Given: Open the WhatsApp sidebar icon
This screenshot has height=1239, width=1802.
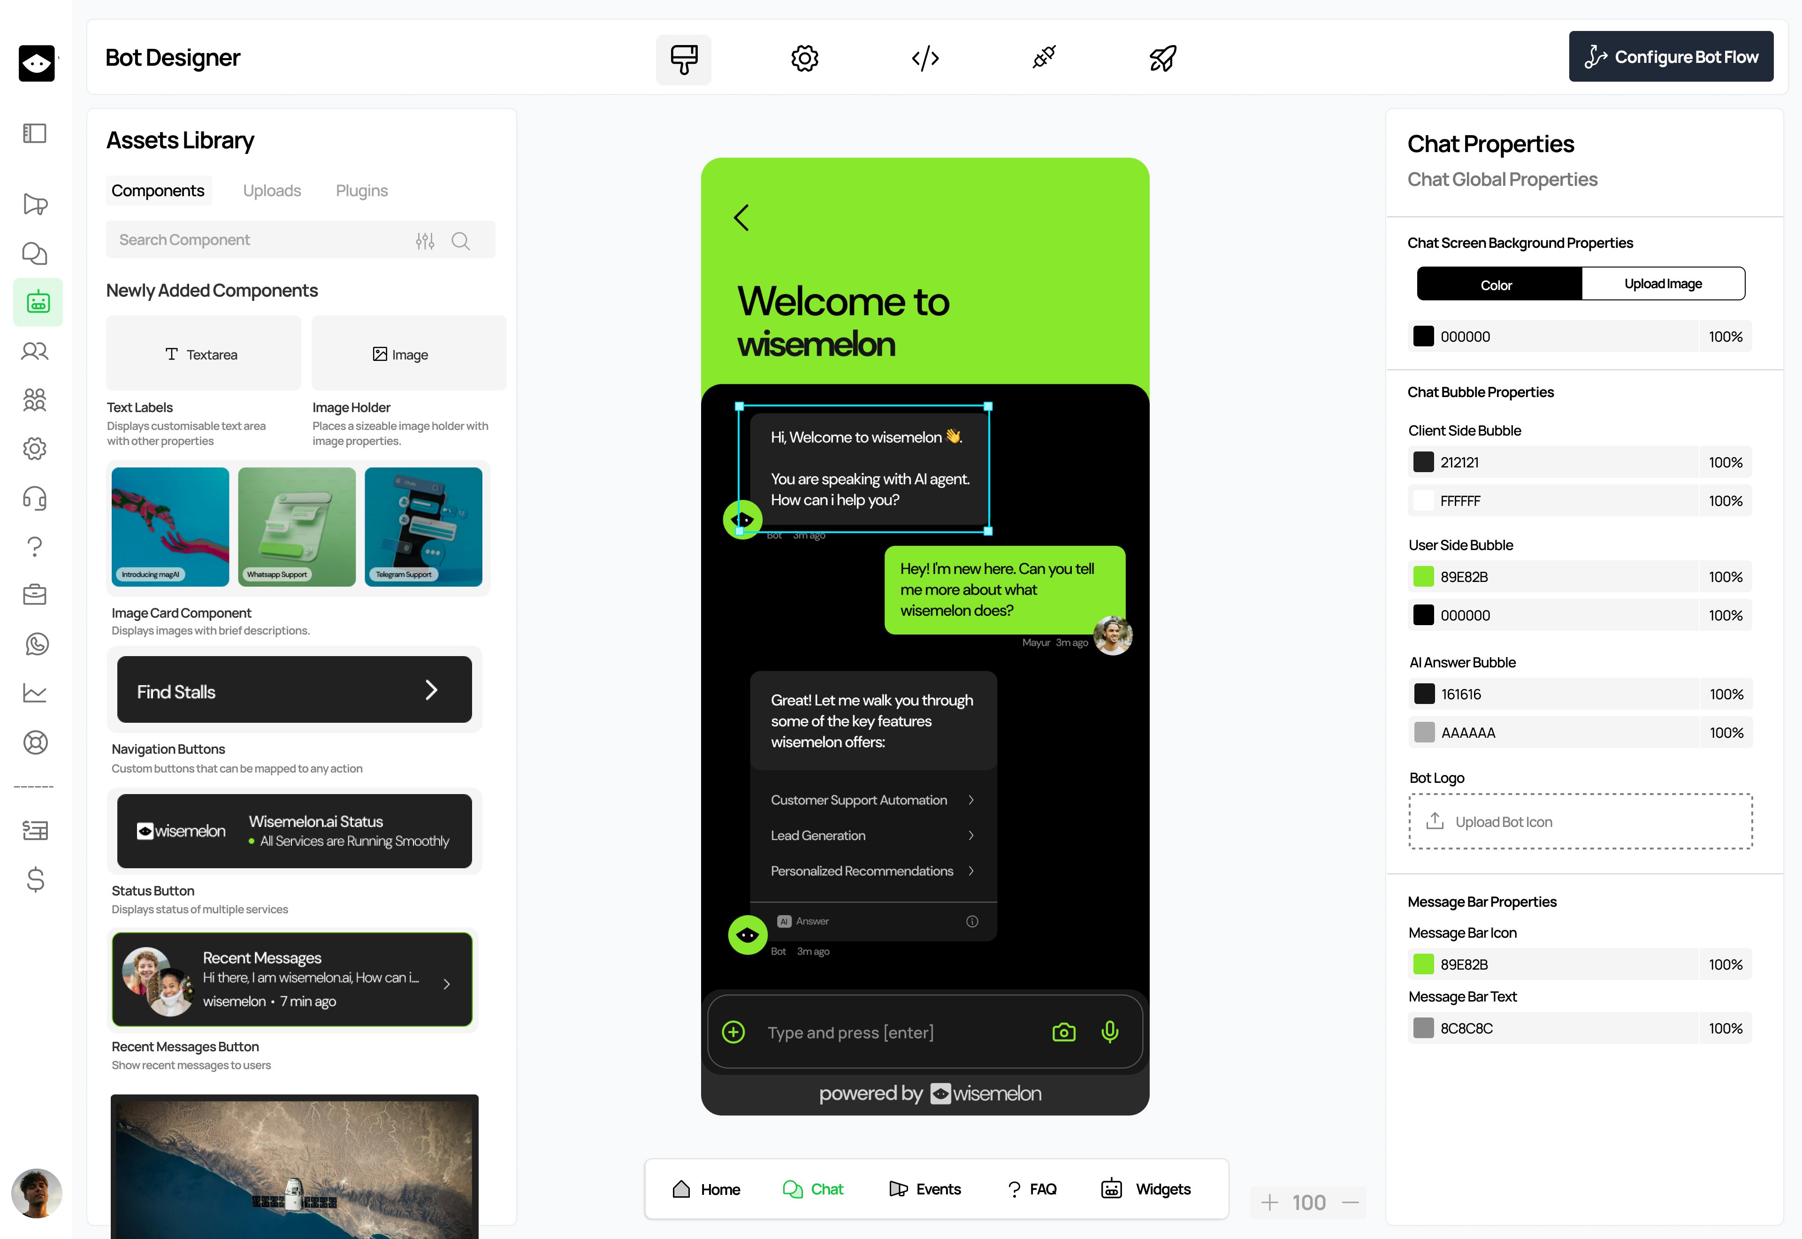Looking at the screenshot, I should coord(37,644).
